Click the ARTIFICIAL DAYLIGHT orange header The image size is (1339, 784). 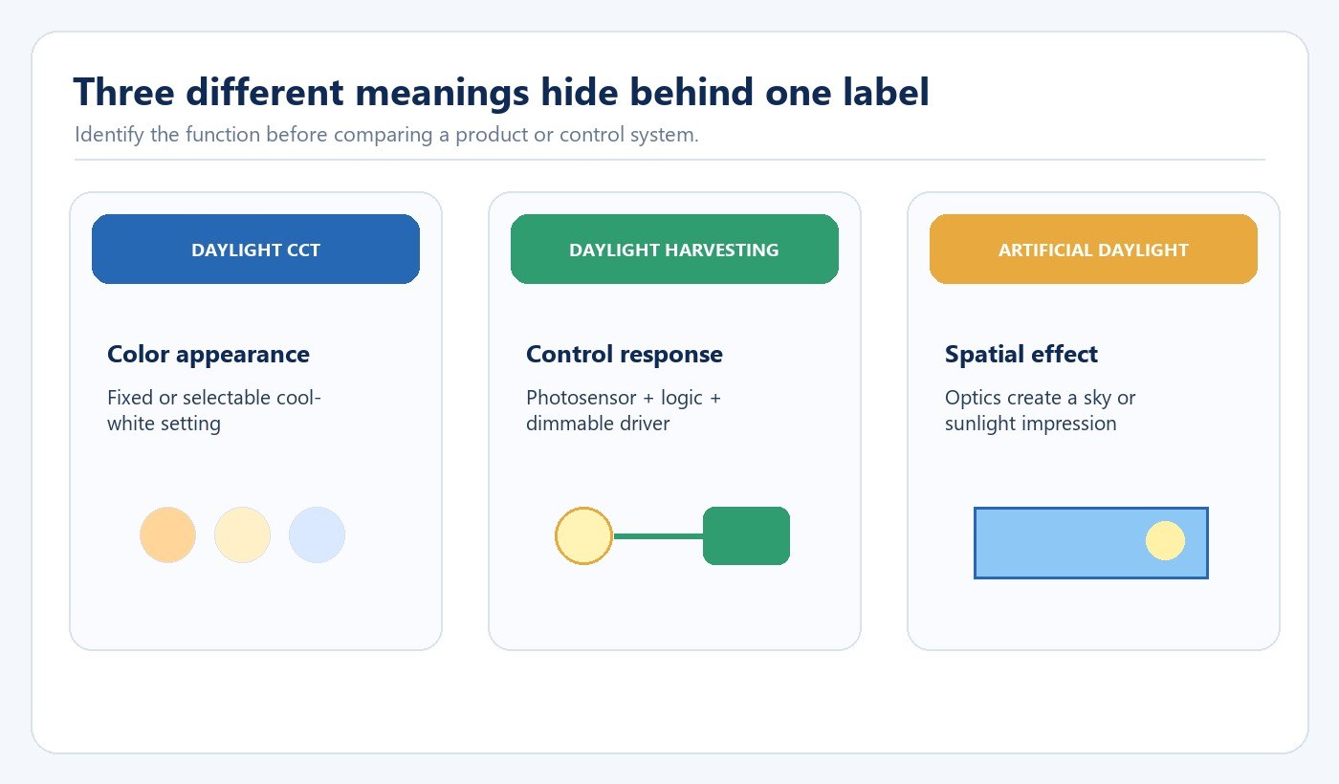point(1093,249)
